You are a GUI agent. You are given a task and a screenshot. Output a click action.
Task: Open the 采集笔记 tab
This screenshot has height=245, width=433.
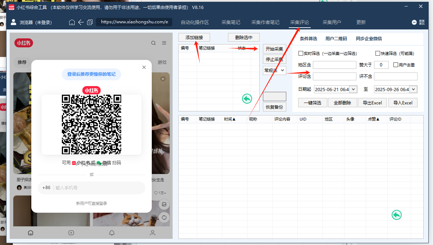coord(231,22)
